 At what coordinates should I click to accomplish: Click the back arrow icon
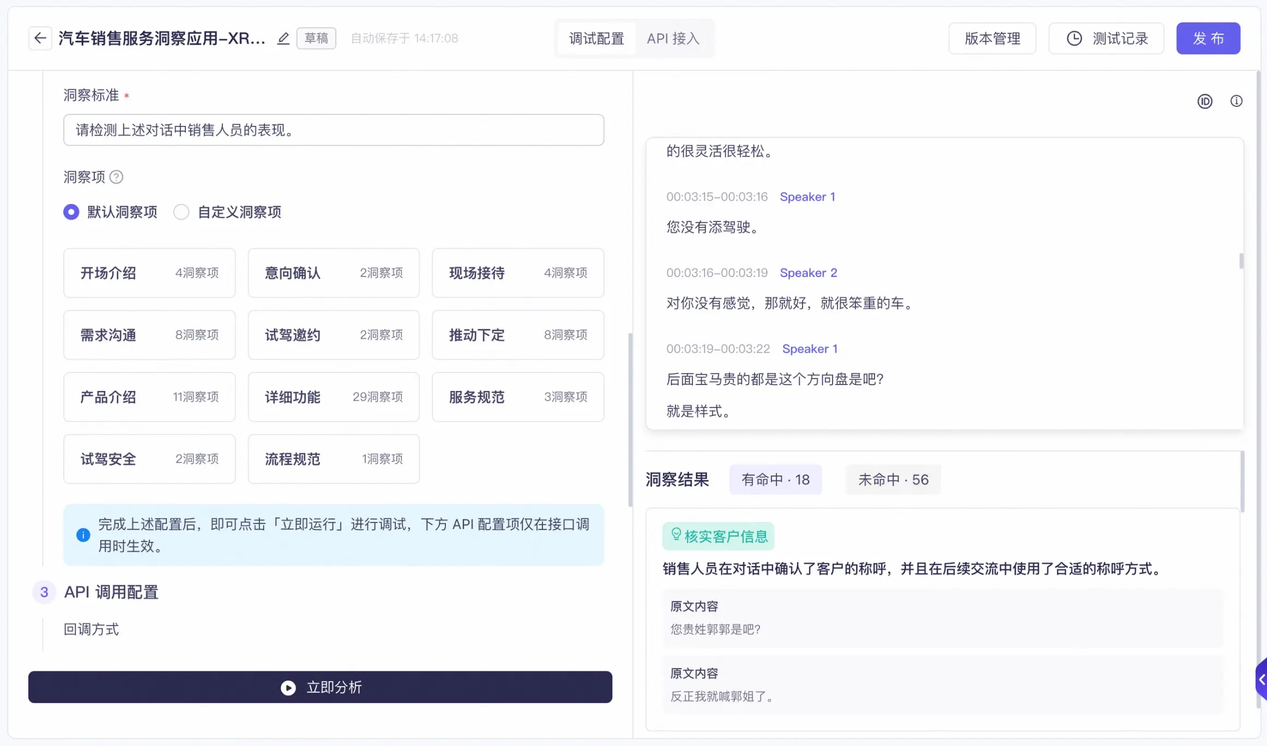point(40,38)
